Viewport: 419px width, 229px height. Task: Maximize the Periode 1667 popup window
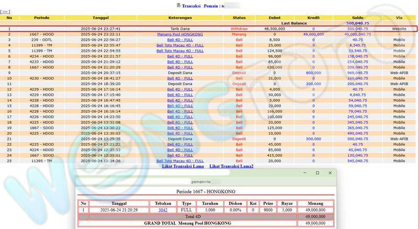(317, 173)
